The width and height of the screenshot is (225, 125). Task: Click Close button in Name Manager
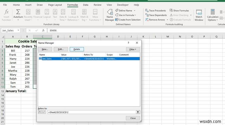(133, 118)
